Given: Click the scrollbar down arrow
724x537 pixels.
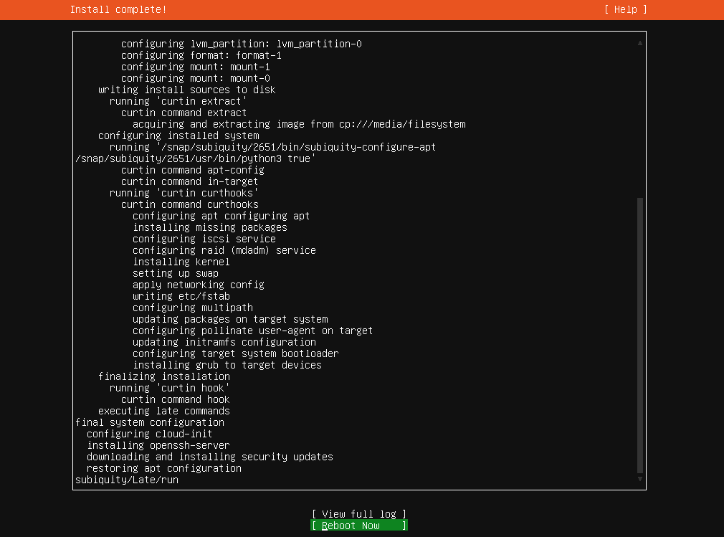Looking at the screenshot, I should (x=639, y=477).
